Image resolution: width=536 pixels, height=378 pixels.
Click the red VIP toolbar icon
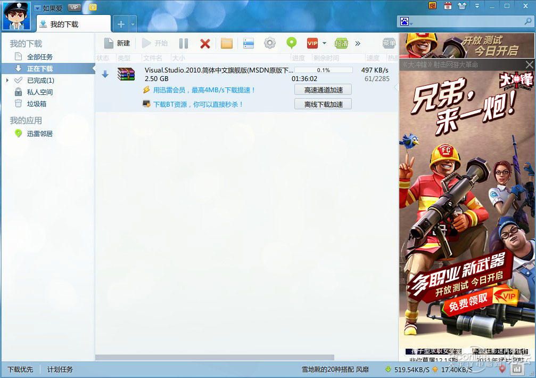pyautogui.click(x=312, y=43)
